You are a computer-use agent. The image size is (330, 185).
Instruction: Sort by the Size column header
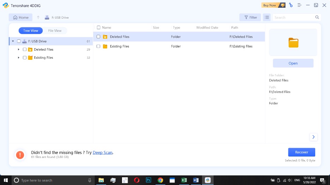point(156,27)
